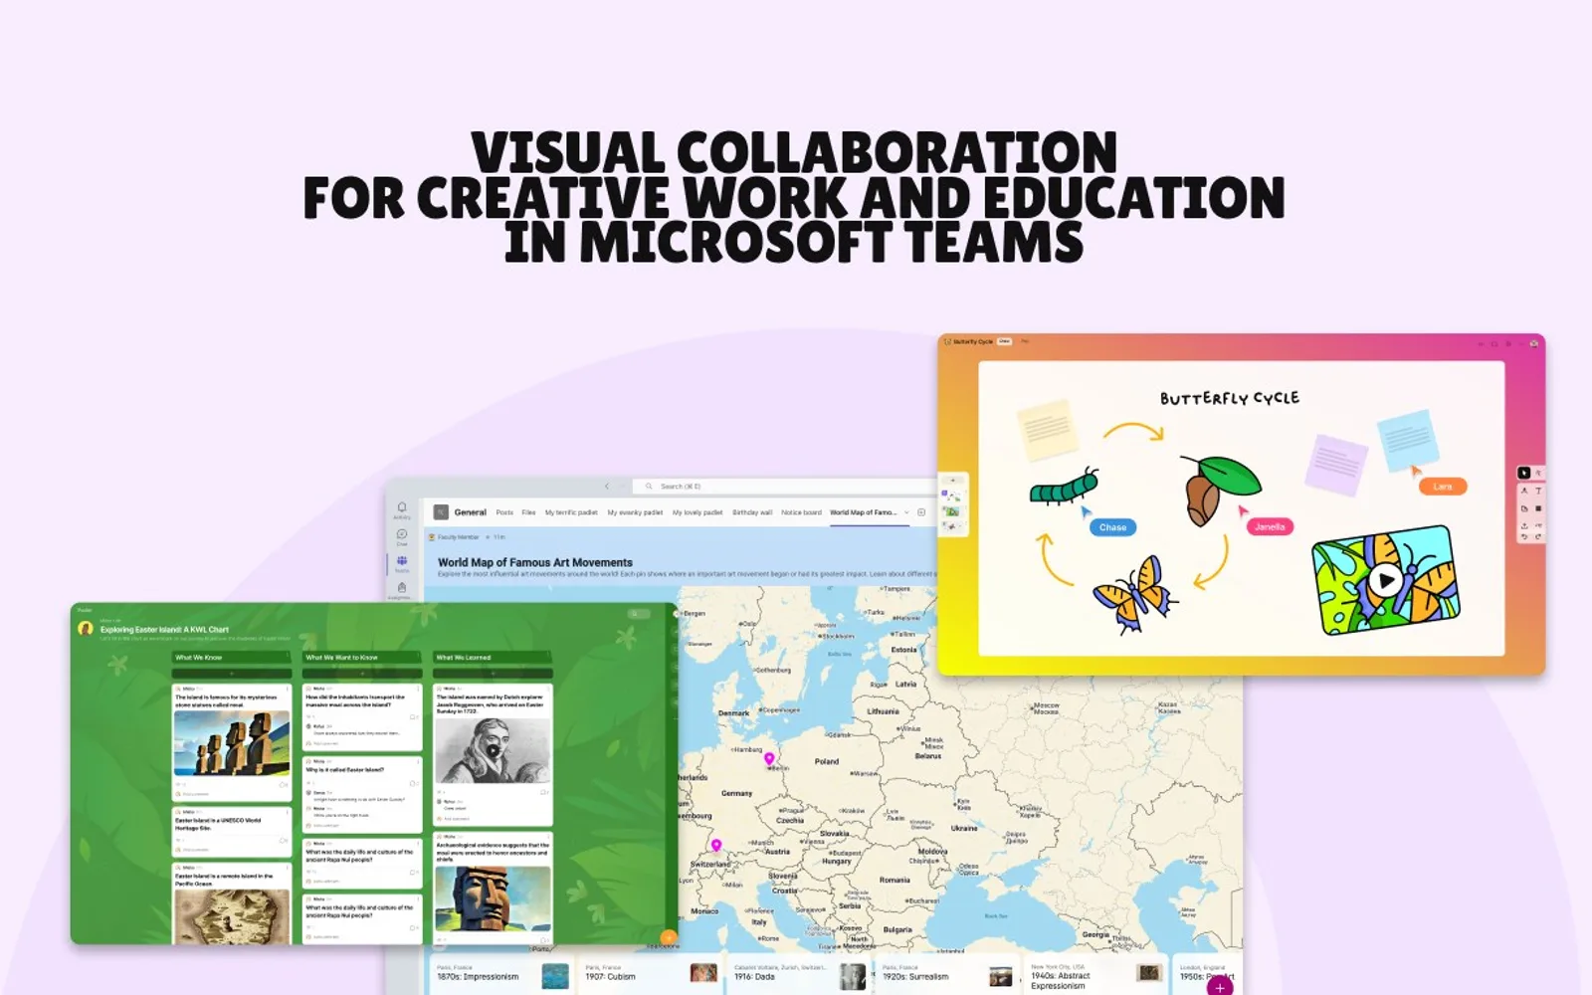Viewport: 1592px width, 995px height.
Task: Expand the tab overflow chevron in Teams
Action: coord(906,512)
